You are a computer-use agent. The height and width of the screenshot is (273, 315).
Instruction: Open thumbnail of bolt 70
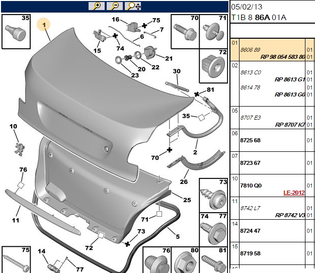(185, 31)
